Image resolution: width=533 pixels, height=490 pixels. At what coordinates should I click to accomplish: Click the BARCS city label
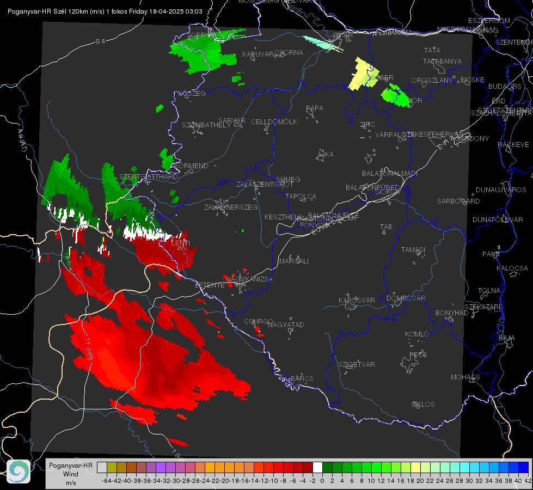(302, 378)
